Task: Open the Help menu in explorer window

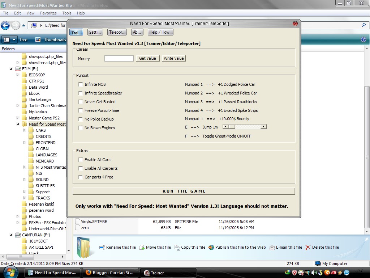Action: 81,13
